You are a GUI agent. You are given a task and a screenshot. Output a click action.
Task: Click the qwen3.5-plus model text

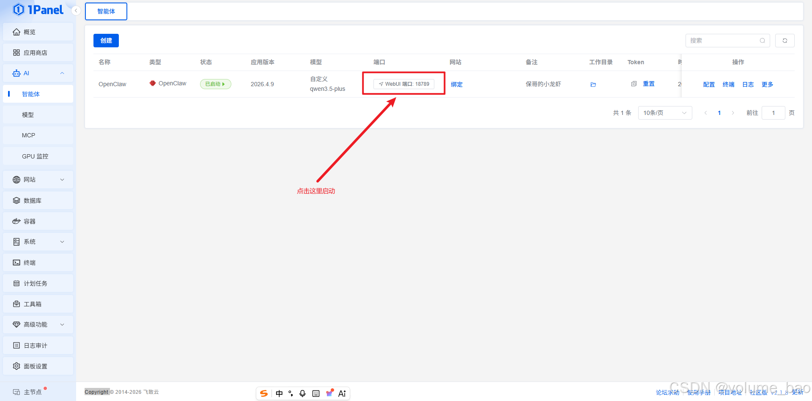[328, 89]
